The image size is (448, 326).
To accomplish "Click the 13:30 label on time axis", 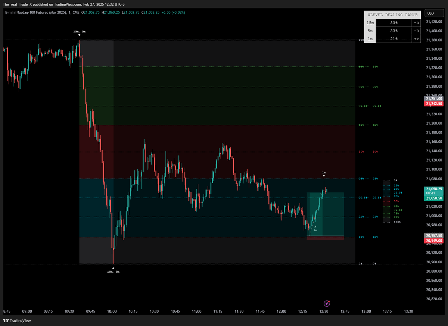I will tap(408, 311).
